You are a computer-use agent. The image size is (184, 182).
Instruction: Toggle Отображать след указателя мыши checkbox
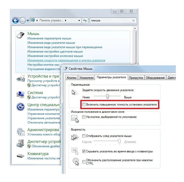click(x=84, y=136)
